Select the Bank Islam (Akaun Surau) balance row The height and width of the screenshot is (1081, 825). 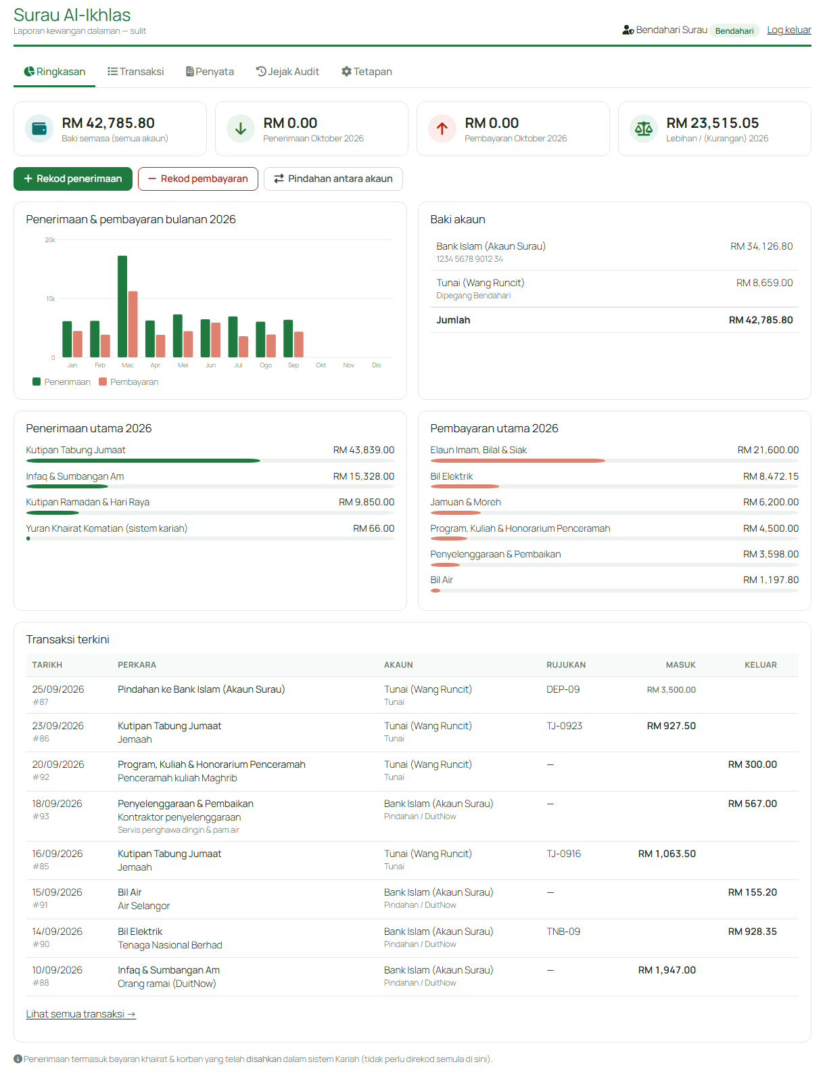point(615,252)
